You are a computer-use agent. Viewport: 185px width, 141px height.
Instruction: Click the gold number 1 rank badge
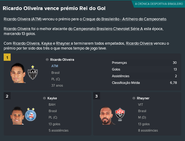click(x=7, y=57)
